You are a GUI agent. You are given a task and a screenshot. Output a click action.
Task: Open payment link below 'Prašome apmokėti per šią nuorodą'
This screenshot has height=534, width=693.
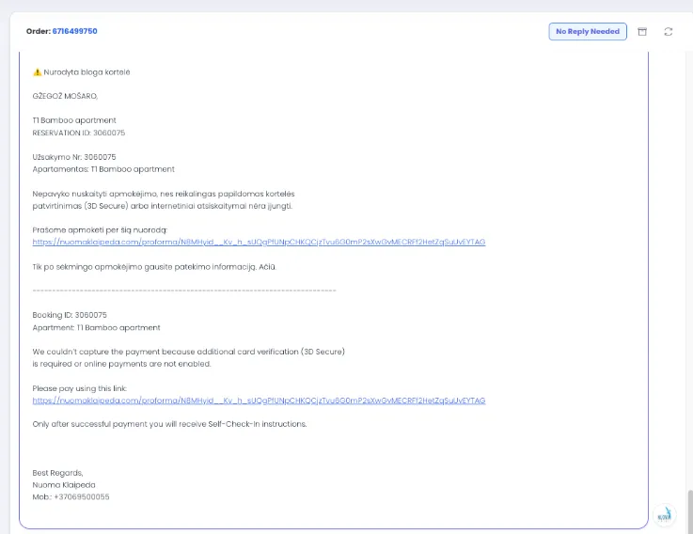tap(259, 242)
